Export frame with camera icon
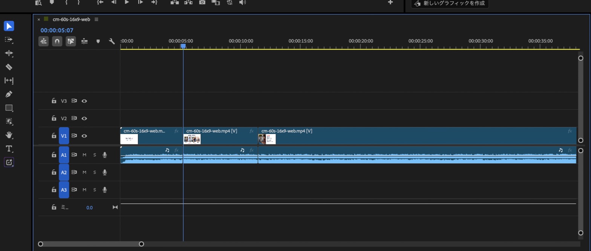The height and width of the screenshot is (251, 591). click(x=202, y=2)
